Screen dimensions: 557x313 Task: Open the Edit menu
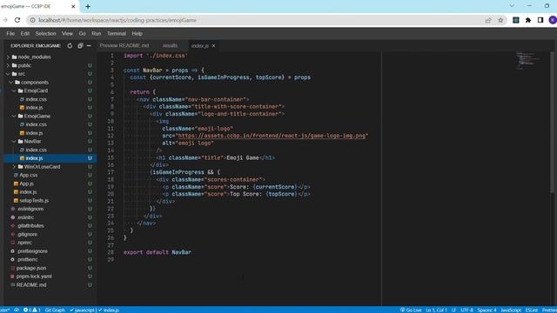[25, 33]
